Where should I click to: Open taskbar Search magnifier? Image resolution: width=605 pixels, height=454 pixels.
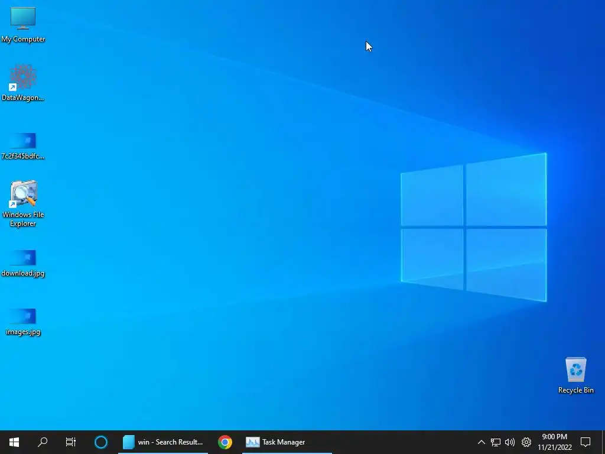[43, 442]
